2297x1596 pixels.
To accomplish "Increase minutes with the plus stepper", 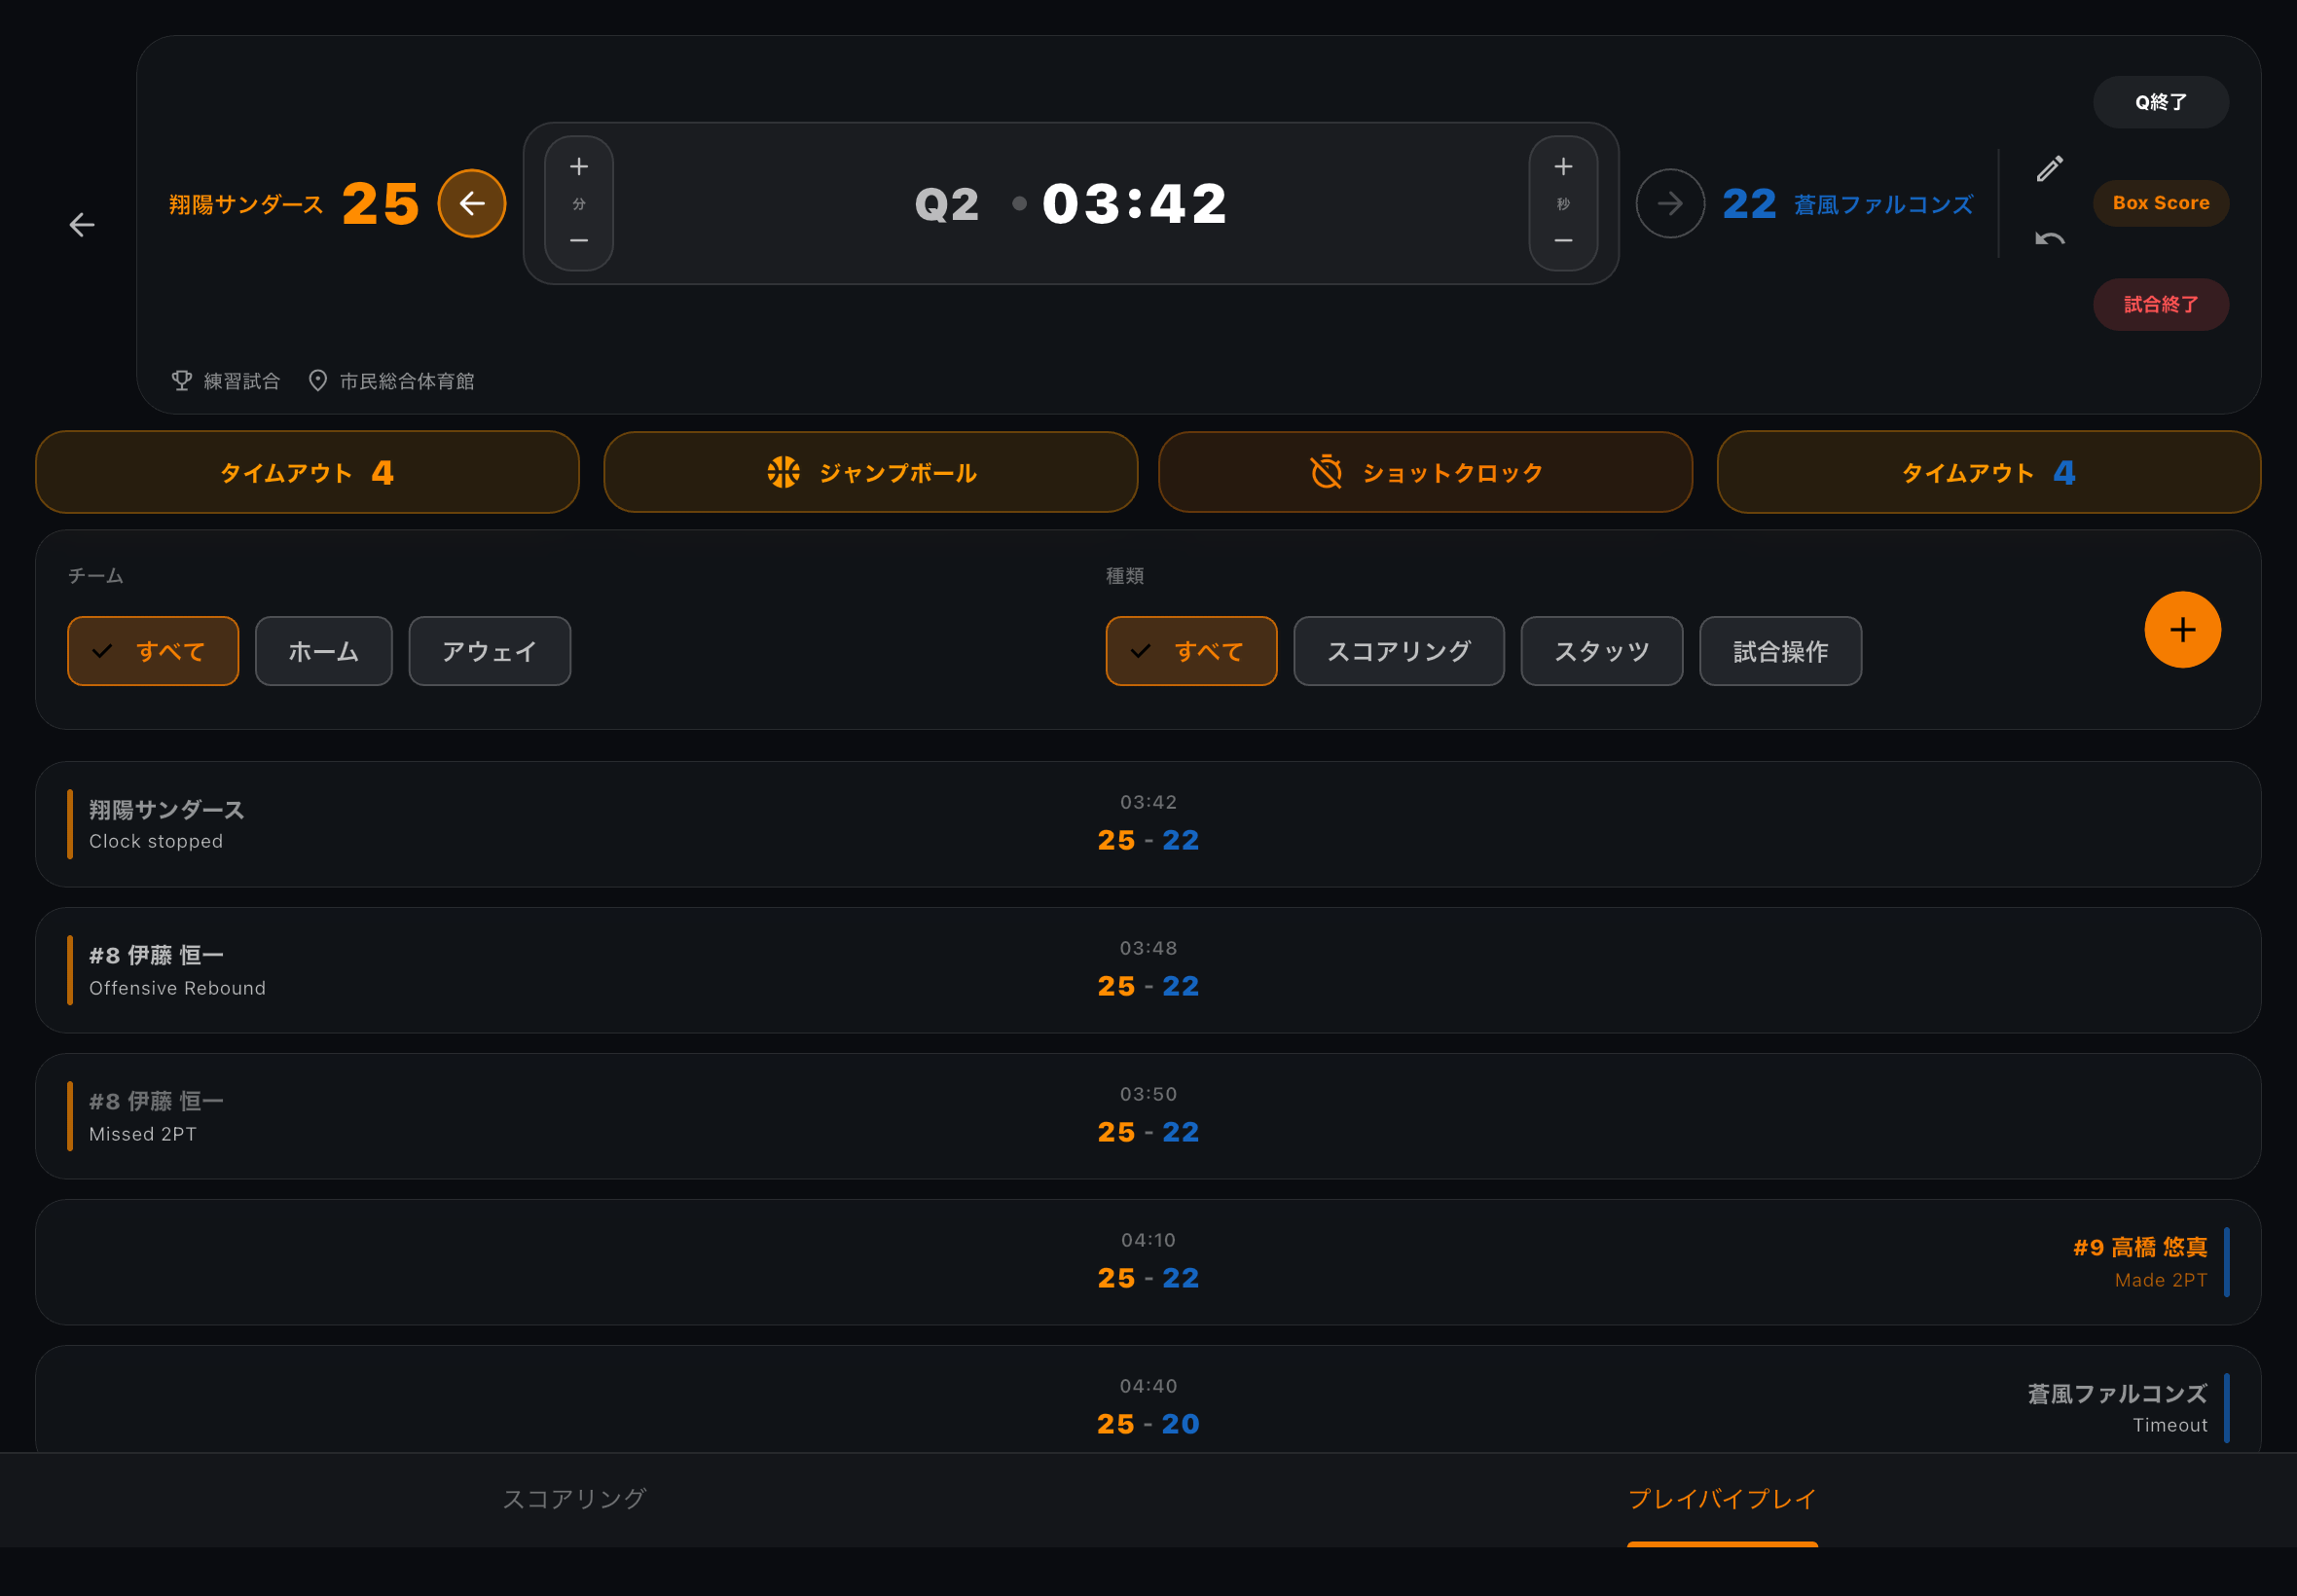I will tap(579, 167).
